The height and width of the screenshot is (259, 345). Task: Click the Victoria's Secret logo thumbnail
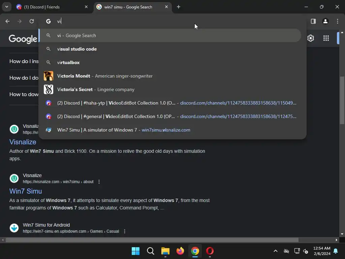coord(49,89)
